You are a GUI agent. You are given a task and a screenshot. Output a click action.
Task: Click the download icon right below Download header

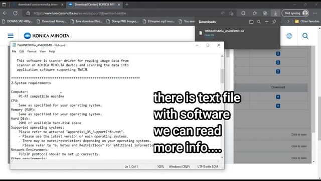[278, 97]
